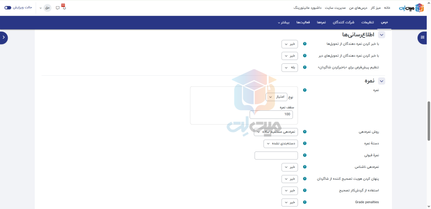Click the نمرهٔ قبولی input field
This screenshot has width=431, height=209.
276,155
